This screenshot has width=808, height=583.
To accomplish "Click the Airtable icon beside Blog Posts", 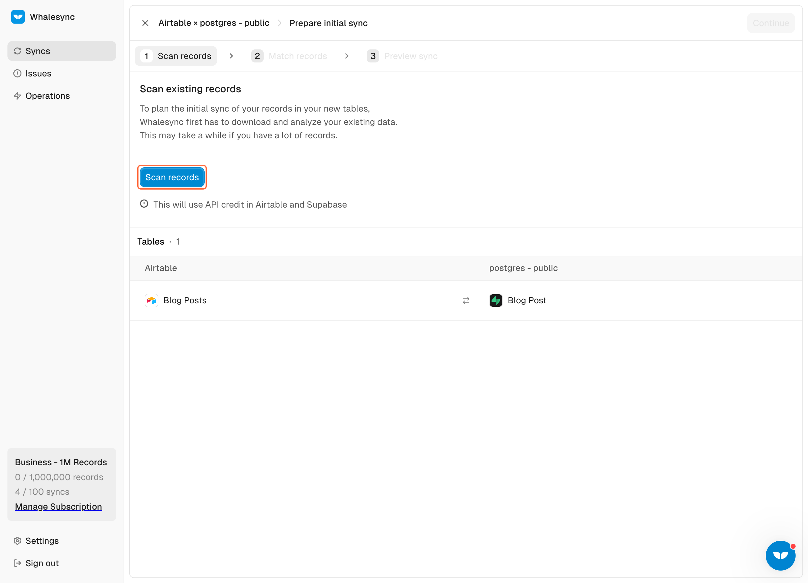I will (x=152, y=301).
